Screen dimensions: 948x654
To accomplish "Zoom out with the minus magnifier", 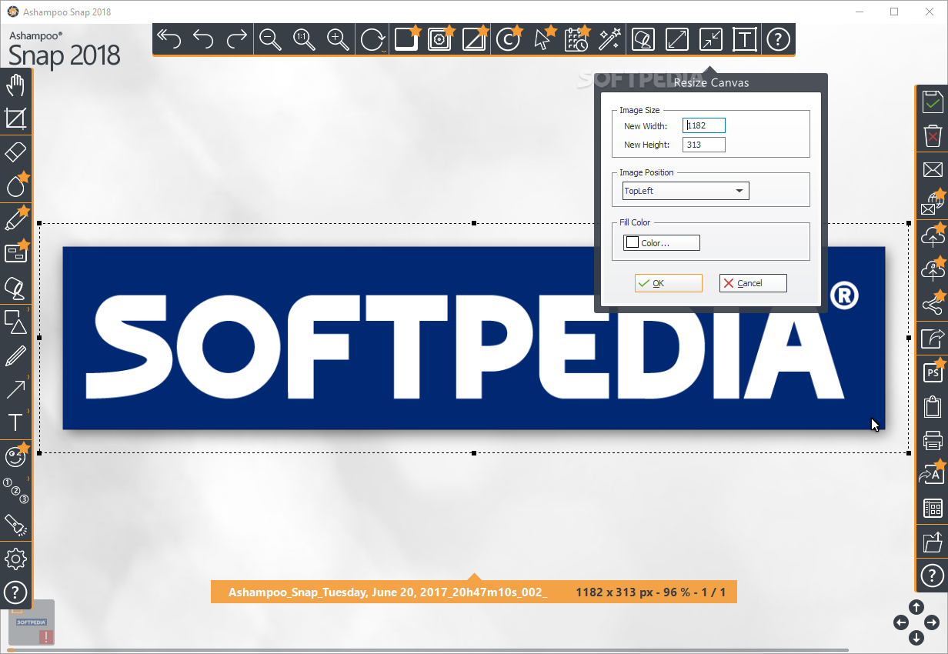I will (x=271, y=39).
